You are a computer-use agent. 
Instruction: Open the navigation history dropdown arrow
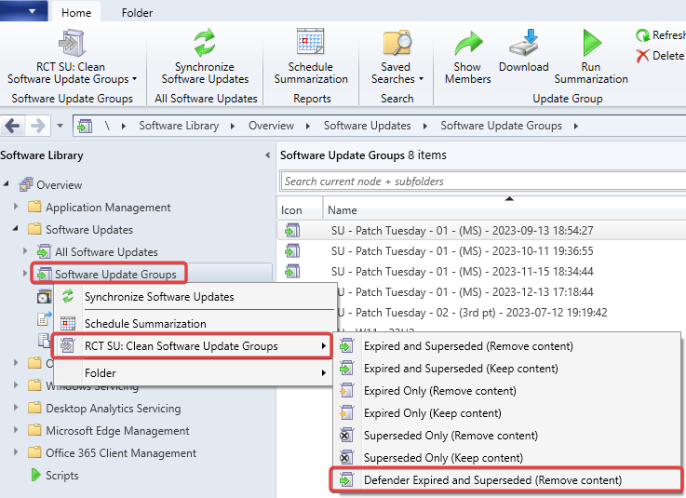point(60,126)
